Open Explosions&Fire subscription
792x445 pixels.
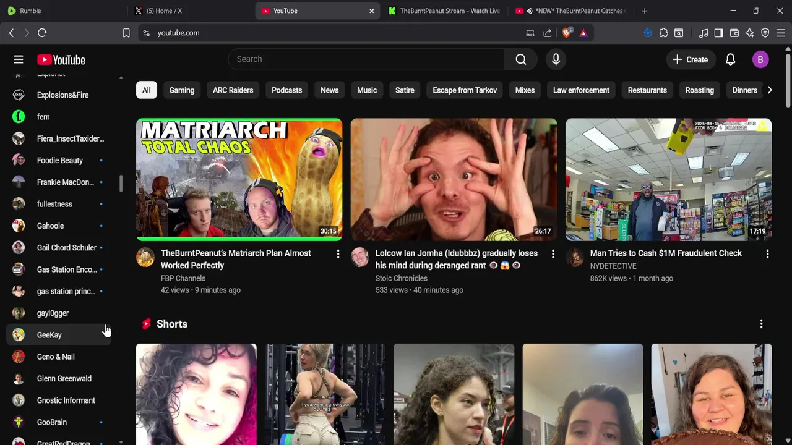[x=59, y=95]
